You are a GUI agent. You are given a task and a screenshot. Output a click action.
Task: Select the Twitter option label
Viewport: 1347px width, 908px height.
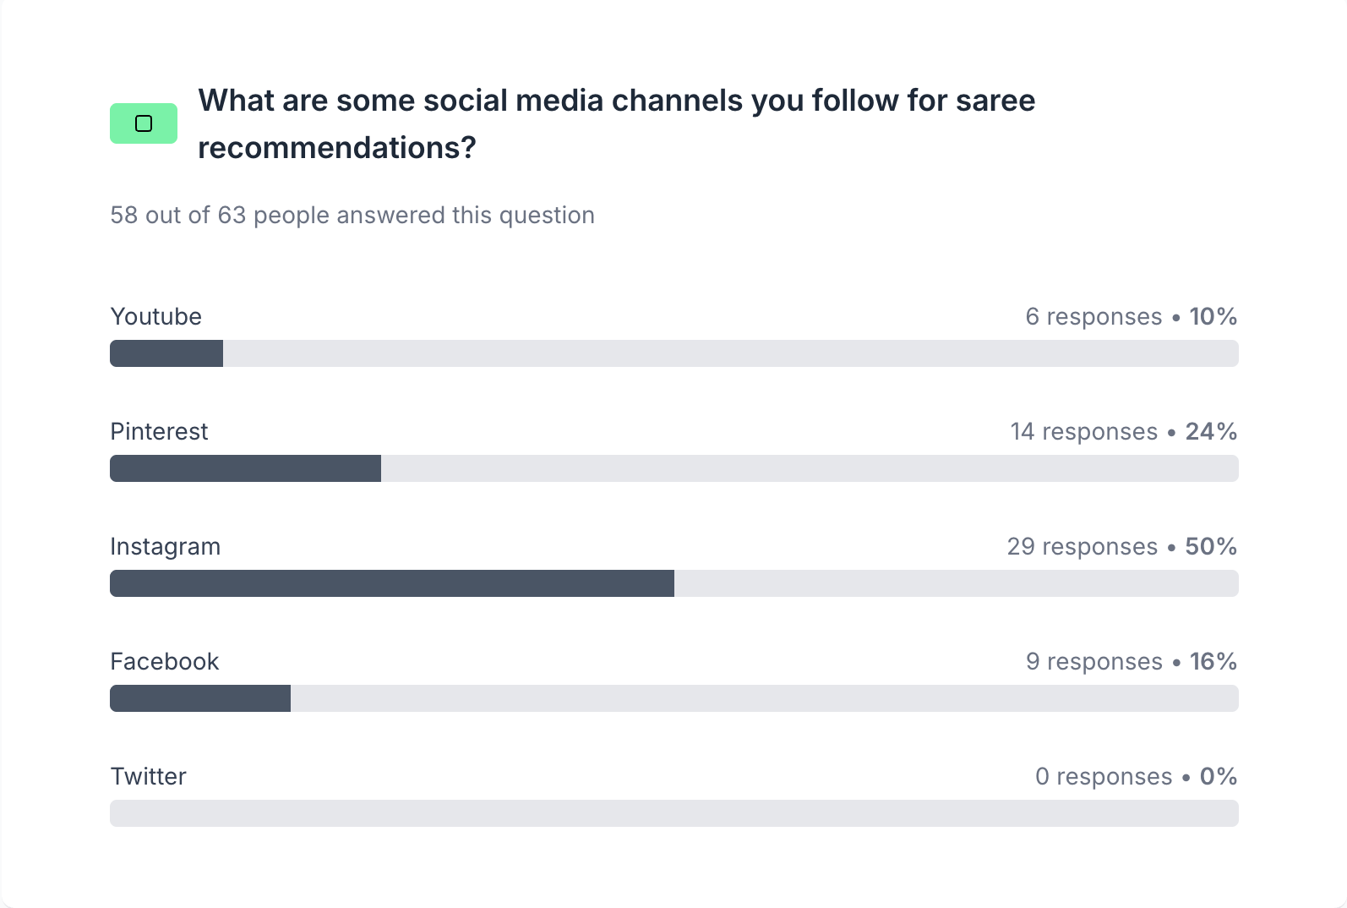148,776
